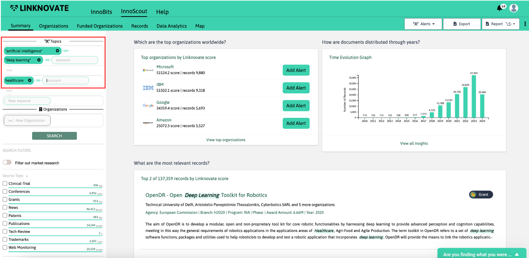The height and width of the screenshot is (258, 529).
Task: Open the Amazon organization name link
Action: coord(164,120)
